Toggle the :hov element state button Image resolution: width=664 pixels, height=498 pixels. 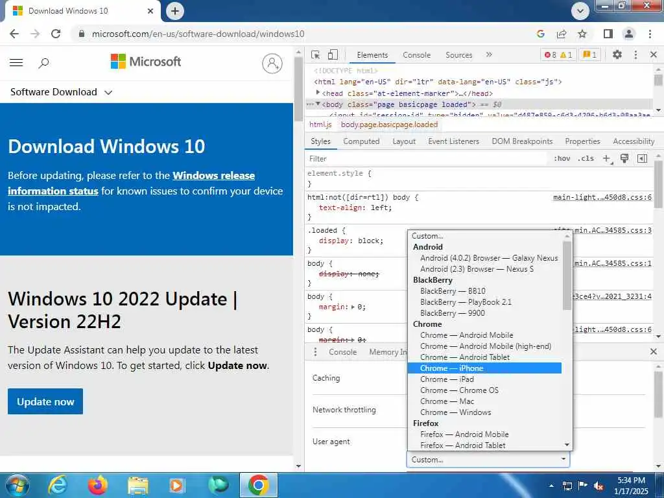(562, 158)
